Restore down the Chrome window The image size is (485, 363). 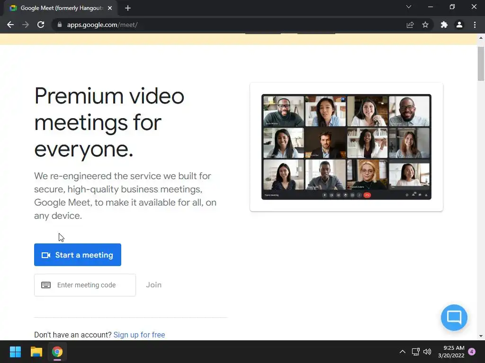(x=452, y=7)
